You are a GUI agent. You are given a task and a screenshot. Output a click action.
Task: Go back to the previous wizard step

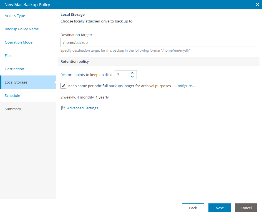193,208
